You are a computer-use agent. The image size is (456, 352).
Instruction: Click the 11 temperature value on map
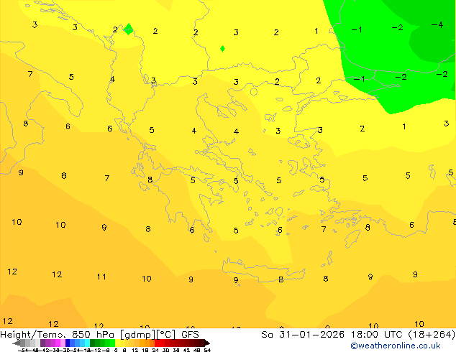coord(101,277)
